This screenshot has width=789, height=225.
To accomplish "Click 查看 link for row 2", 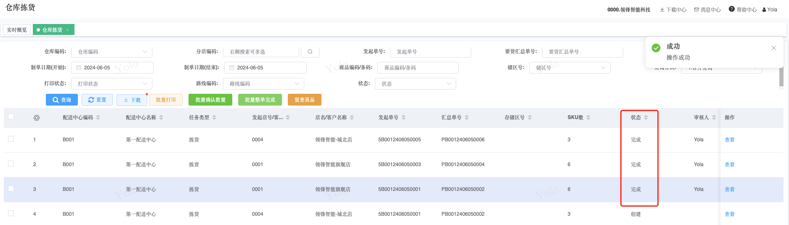I will (x=729, y=164).
